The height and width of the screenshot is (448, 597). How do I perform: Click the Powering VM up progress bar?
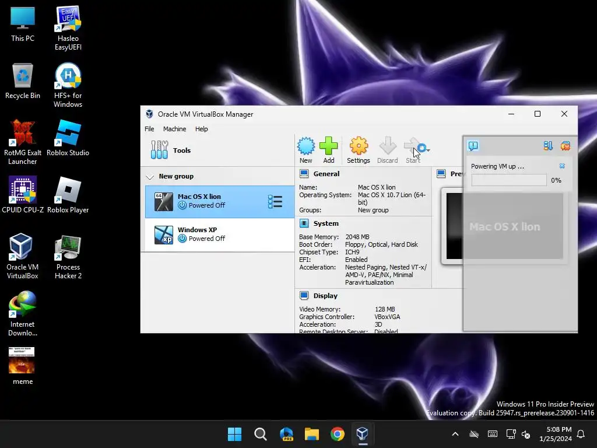(x=508, y=180)
